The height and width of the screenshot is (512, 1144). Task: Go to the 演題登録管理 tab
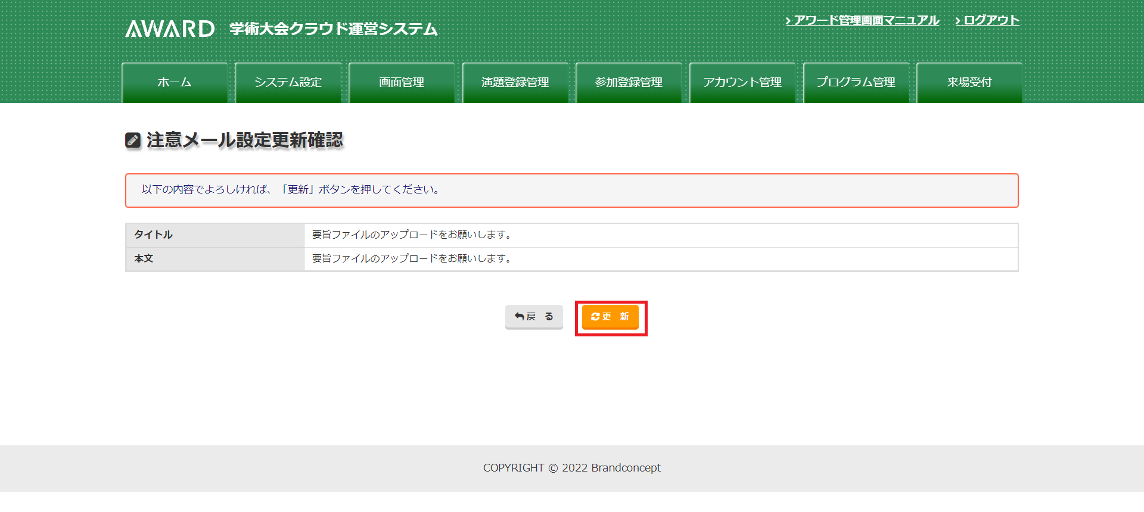pos(515,83)
